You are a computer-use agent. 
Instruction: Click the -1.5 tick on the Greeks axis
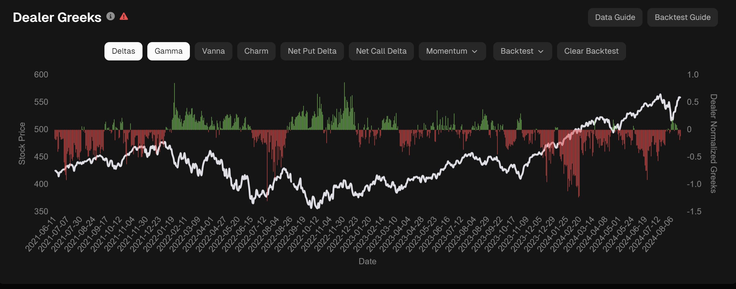coord(694,212)
